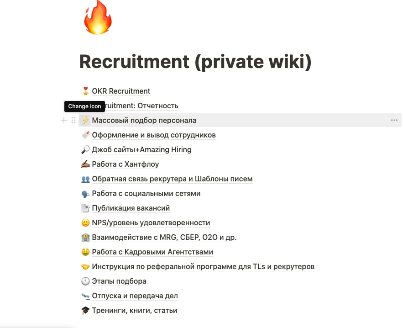Click the Recruitment (private wiki) title
Image resolution: width=403 pixels, height=328 pixels.
[x=195, y=61]
